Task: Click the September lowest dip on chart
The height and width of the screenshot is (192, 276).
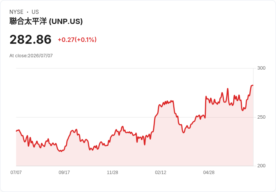Action: (x=61, y=151)
